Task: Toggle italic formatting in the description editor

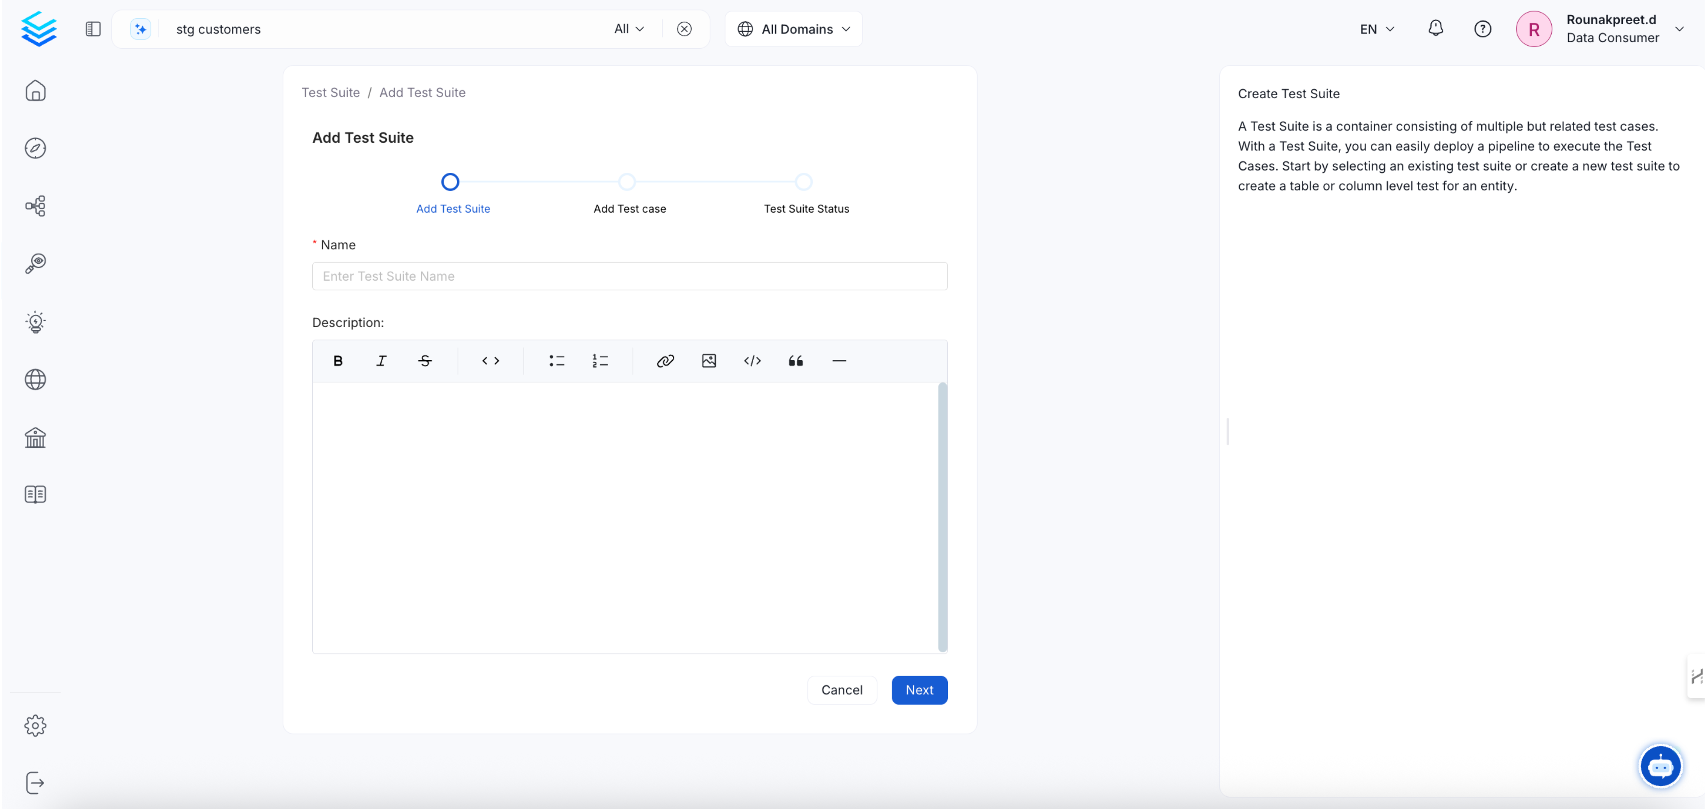Action: coord(381,361)
